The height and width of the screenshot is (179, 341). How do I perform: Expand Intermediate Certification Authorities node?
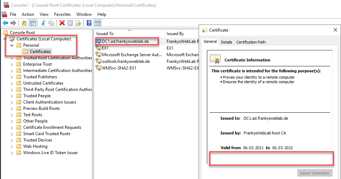12,71
